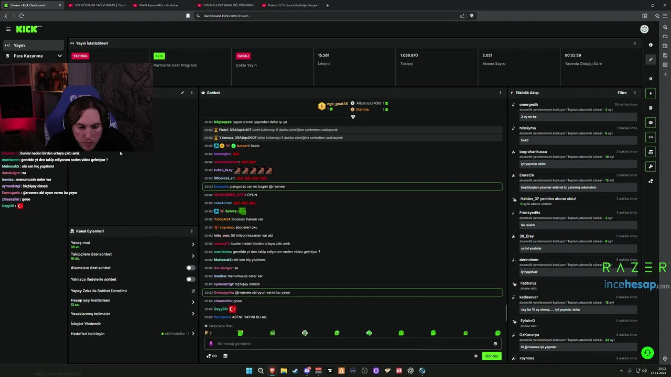The height and width of the screenshot is (377, 671).
Task: Click the bookmark icon in address bar
Action: 188,16
